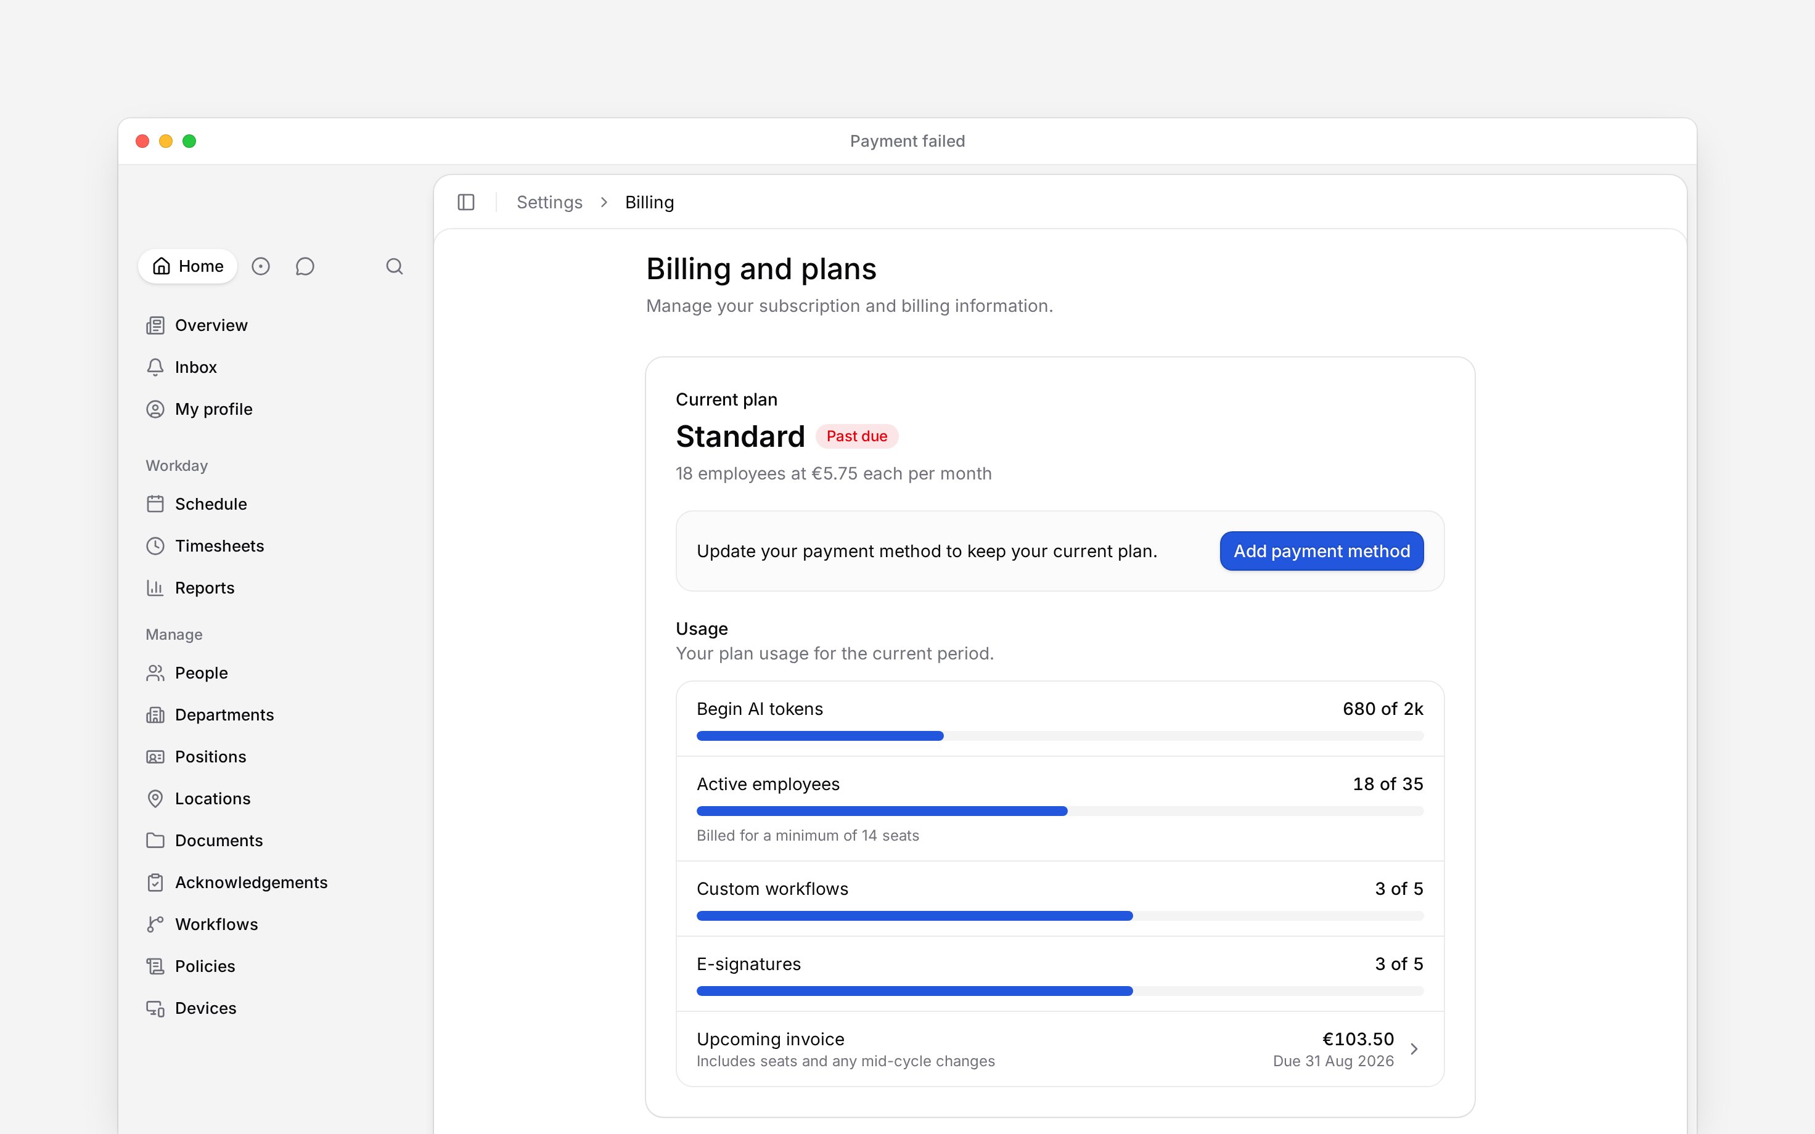Click the Manage section label
The image size is (1815, 1134).
pyautogui.click(x=174, y=635)
